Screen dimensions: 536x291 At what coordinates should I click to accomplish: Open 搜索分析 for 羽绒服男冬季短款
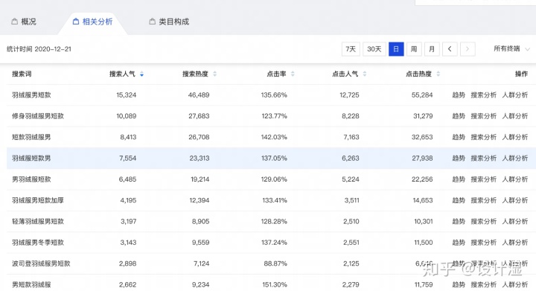[484, 243]
